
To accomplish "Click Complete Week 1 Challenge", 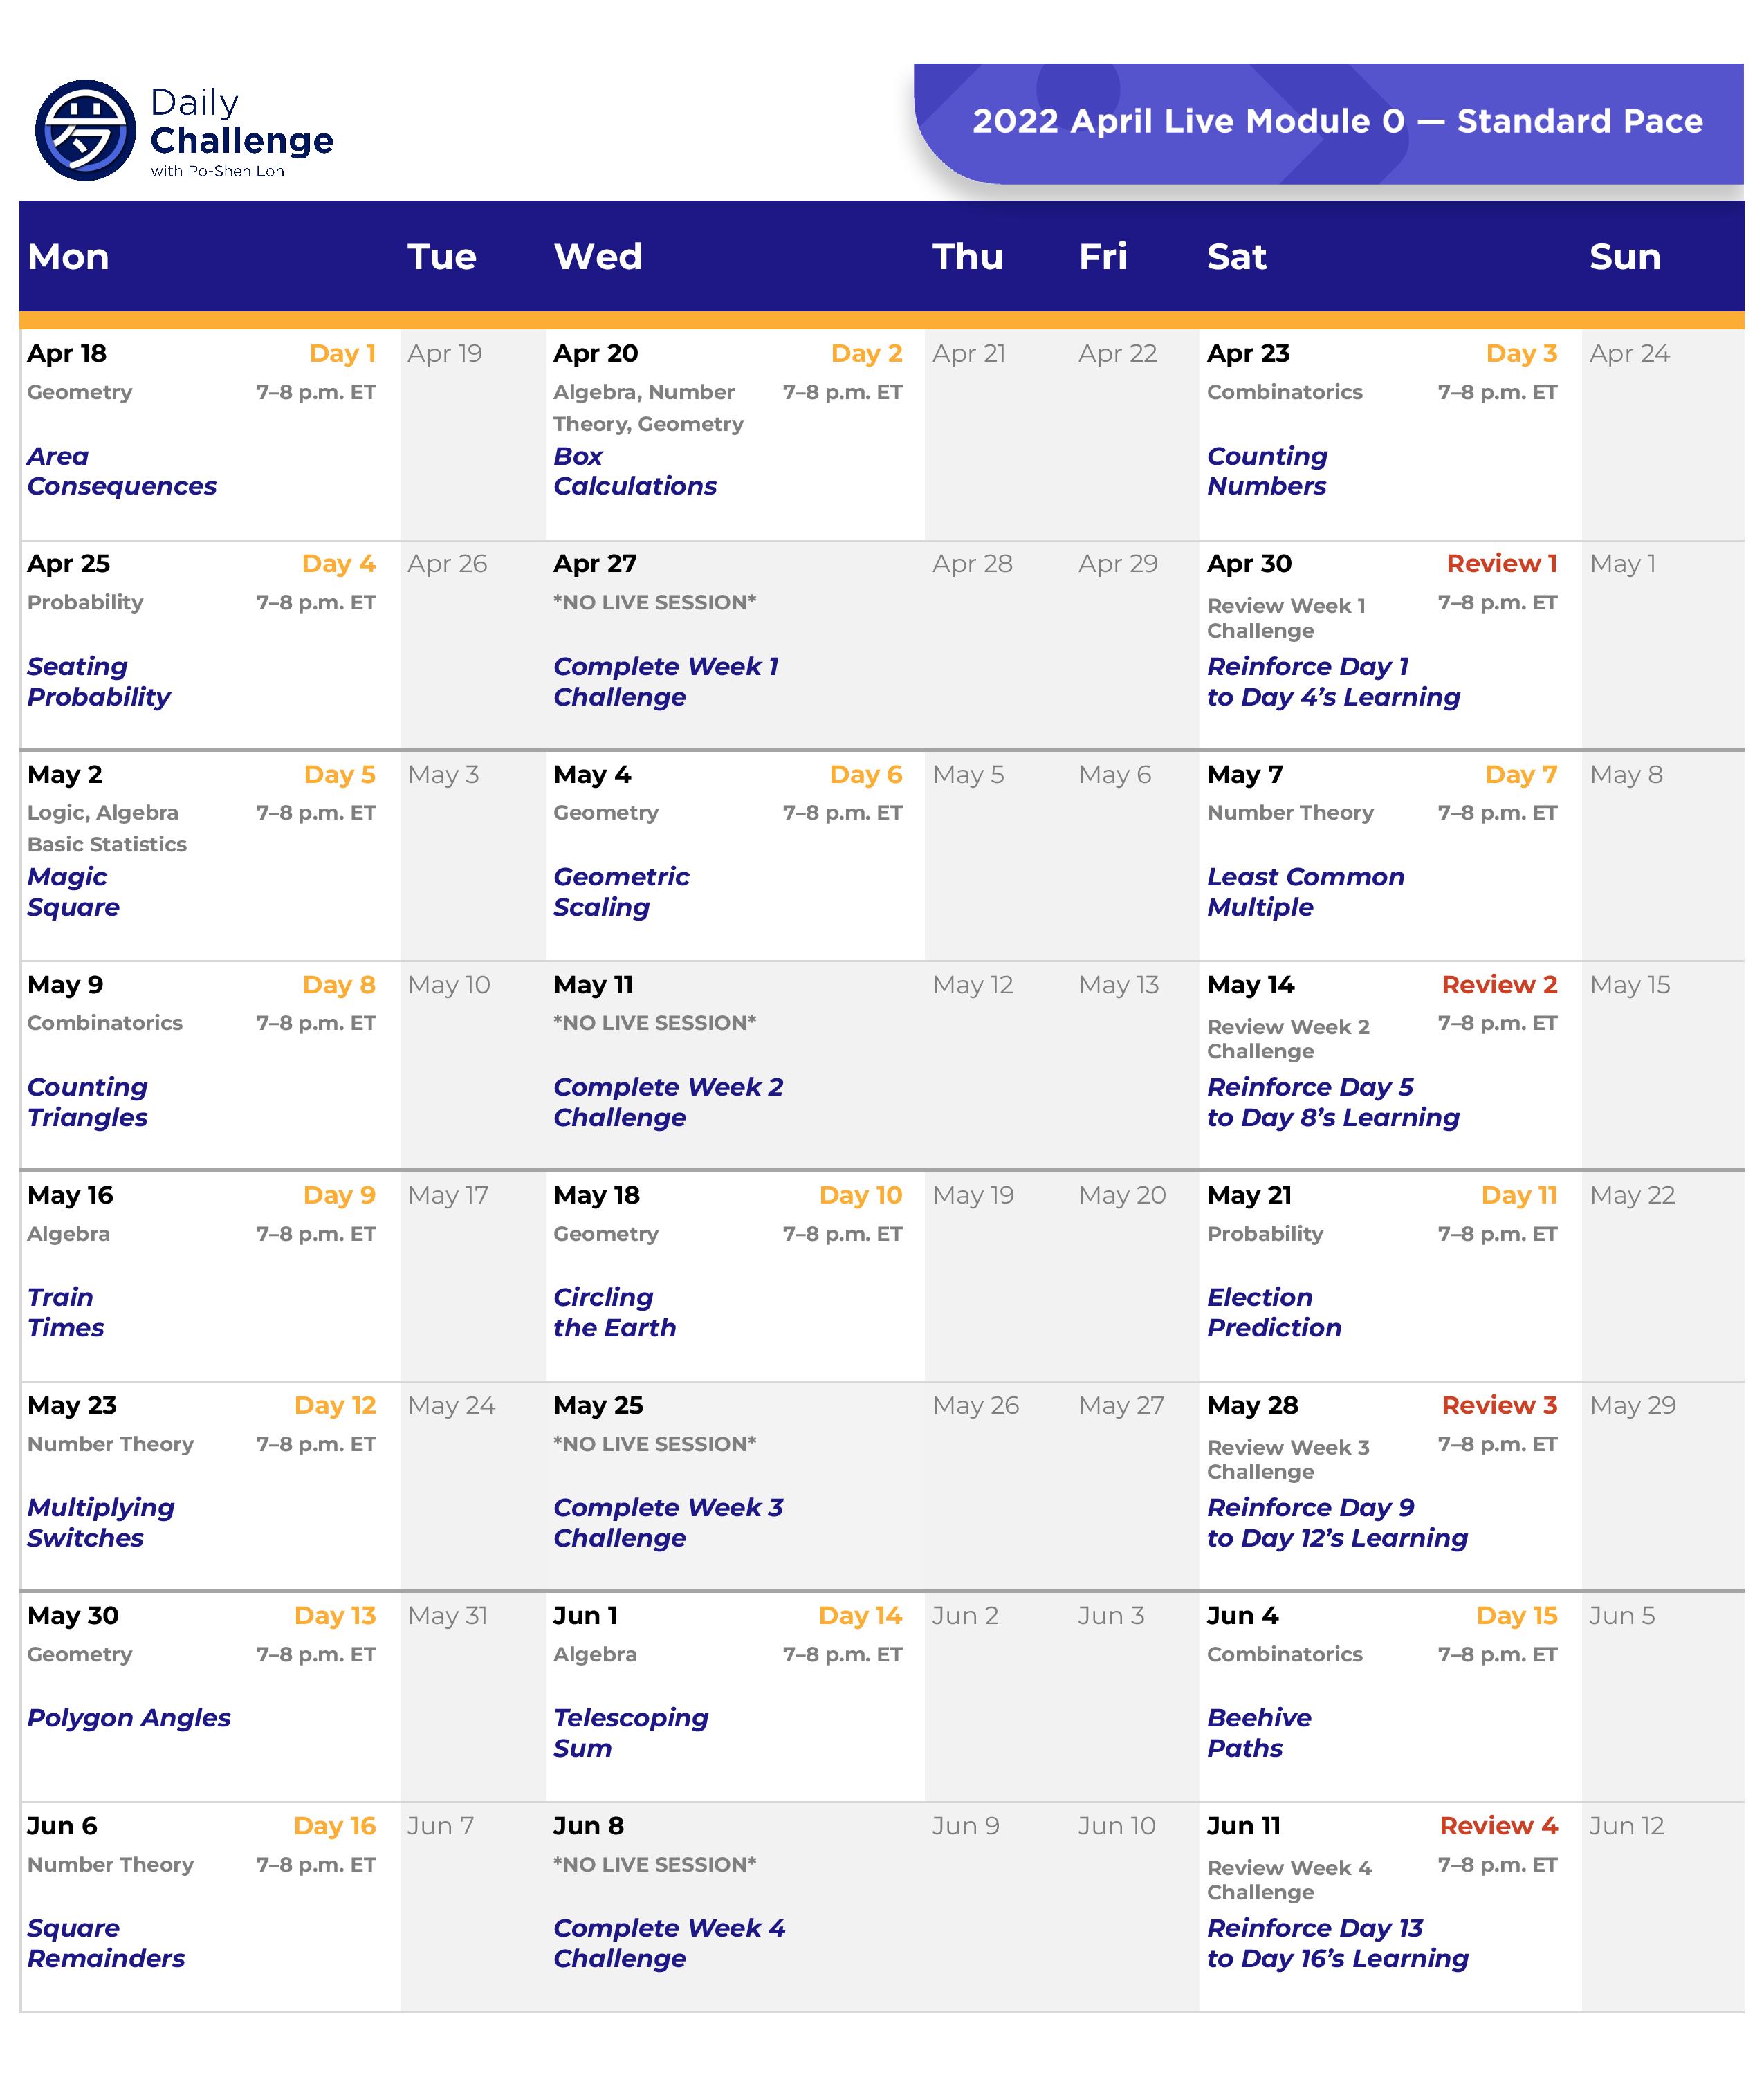I will click(x=665, y=681).
